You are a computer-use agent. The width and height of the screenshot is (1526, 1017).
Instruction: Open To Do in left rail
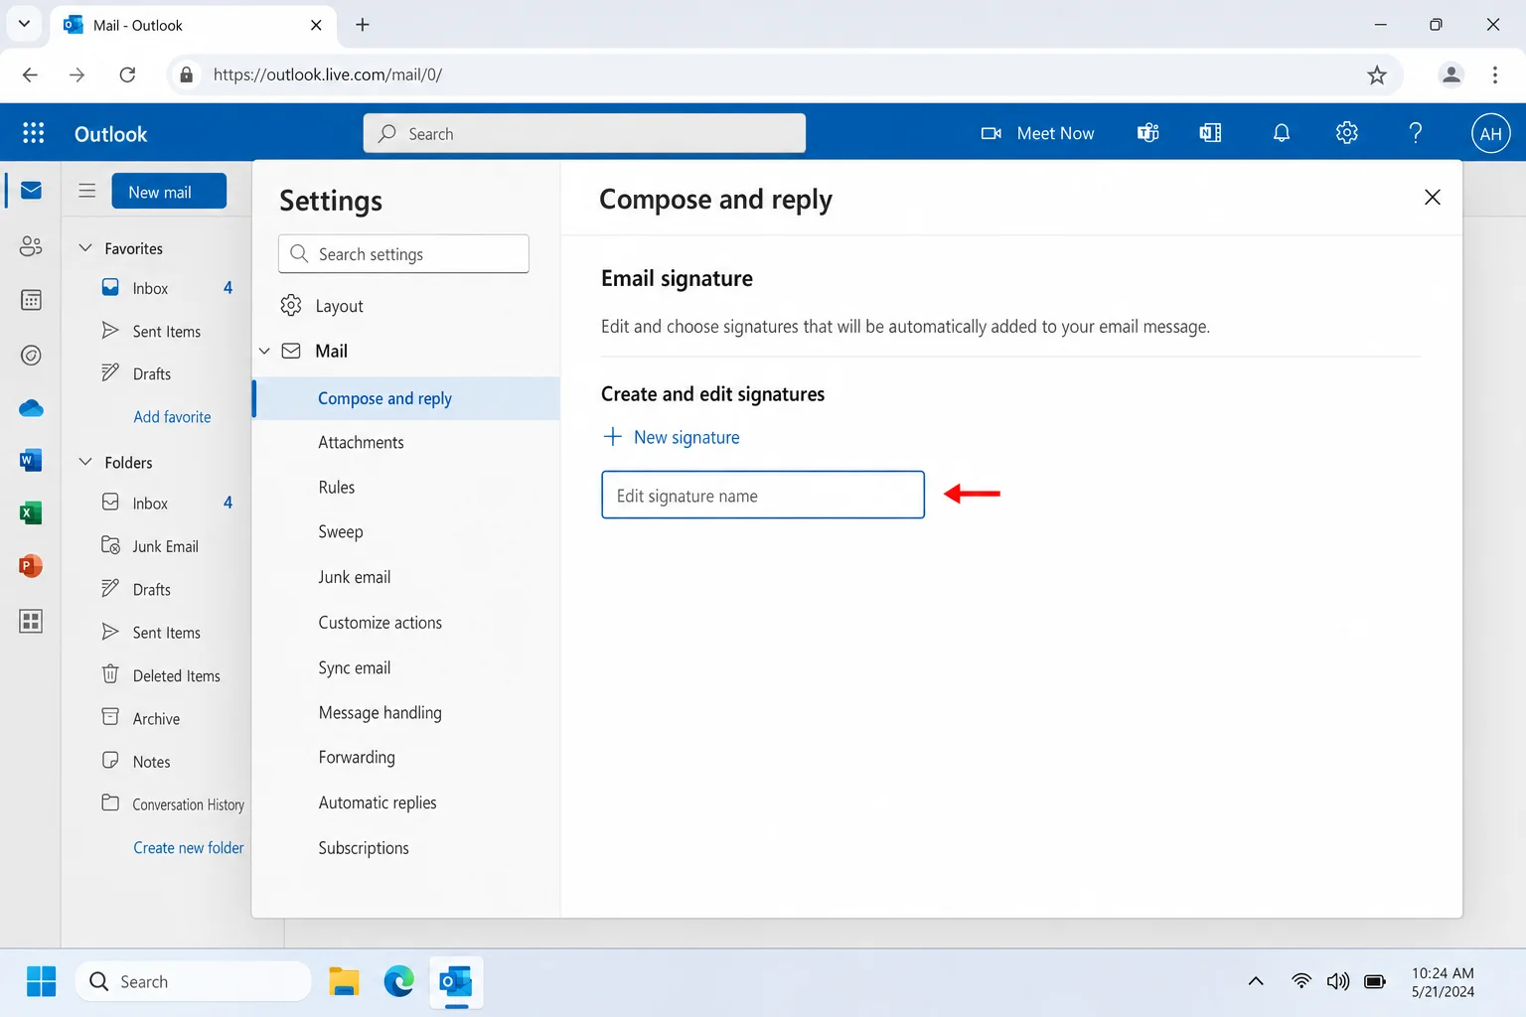pos(31,355)
